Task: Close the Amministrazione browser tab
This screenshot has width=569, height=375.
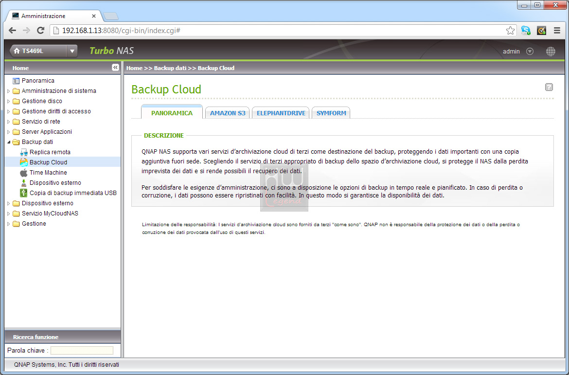Action: [94, 16]
